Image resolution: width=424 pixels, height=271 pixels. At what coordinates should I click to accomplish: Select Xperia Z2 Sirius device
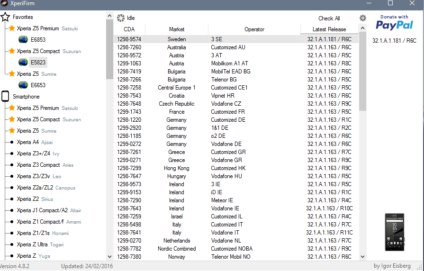click(35, 199)
